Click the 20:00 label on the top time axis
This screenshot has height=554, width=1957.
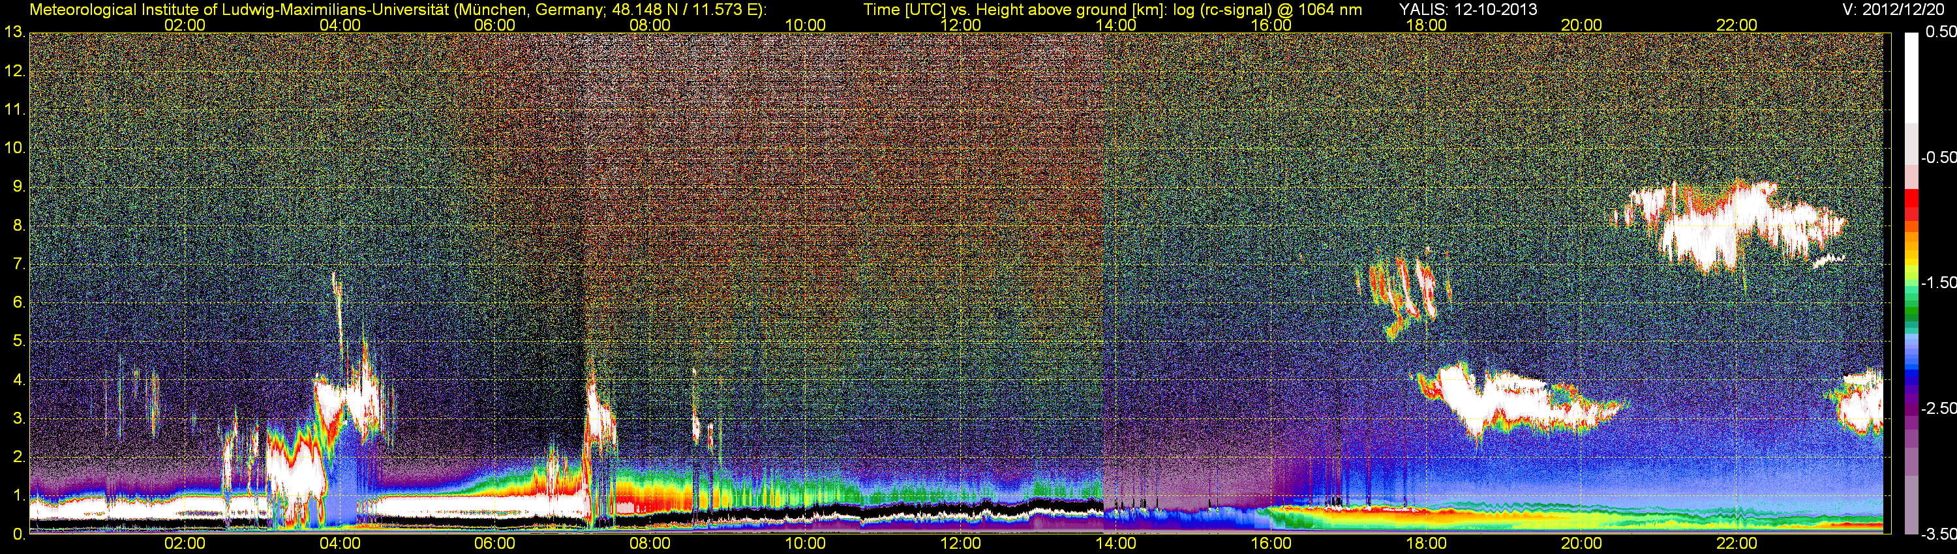coord(1582,25)
